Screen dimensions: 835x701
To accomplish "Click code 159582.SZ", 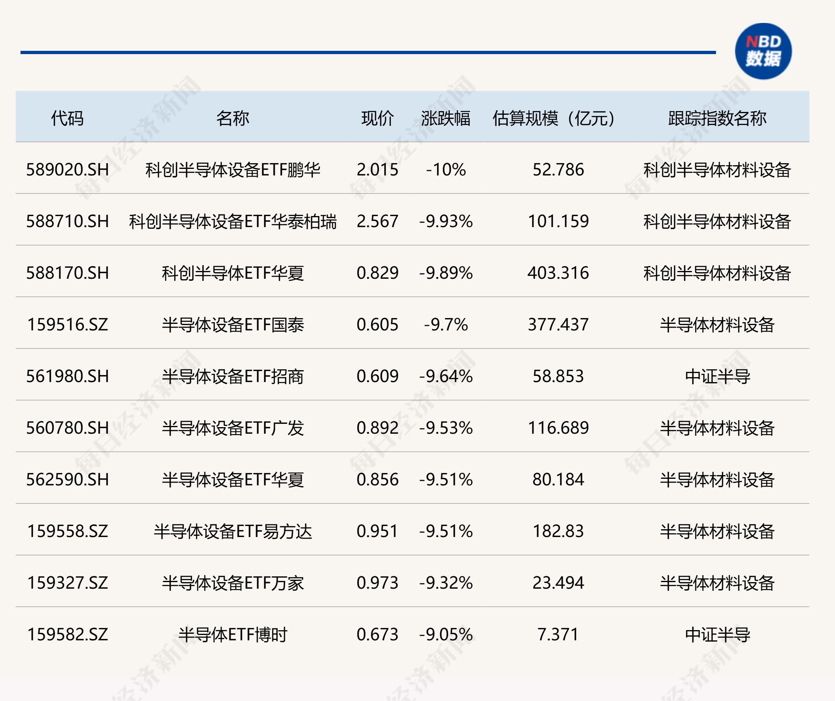I will [68, 635].
